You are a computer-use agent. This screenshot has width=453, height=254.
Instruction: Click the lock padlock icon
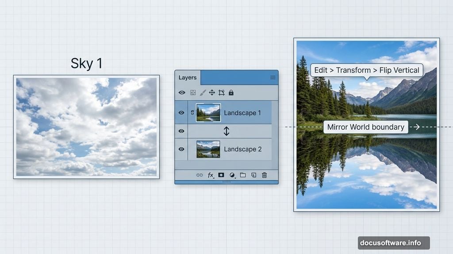tap(231, 93)
